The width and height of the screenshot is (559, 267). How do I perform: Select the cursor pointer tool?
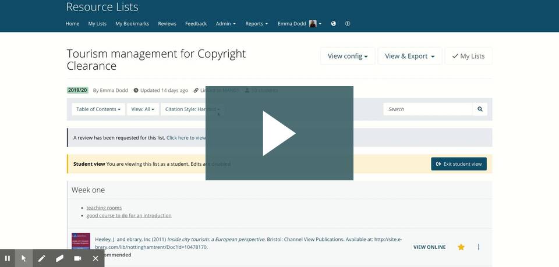24,258
